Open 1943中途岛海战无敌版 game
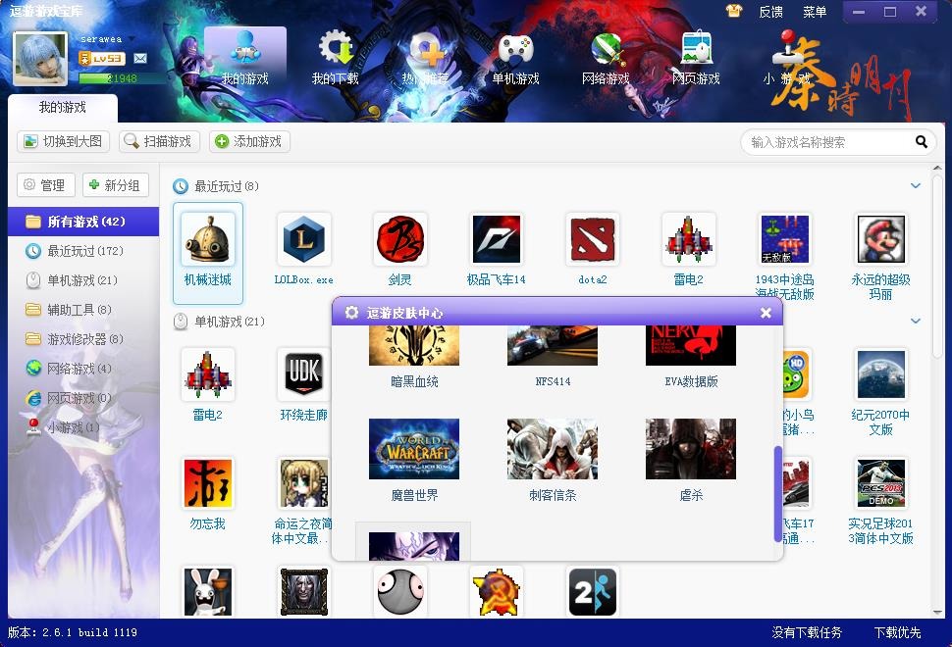952x647 pixels. 784,239
